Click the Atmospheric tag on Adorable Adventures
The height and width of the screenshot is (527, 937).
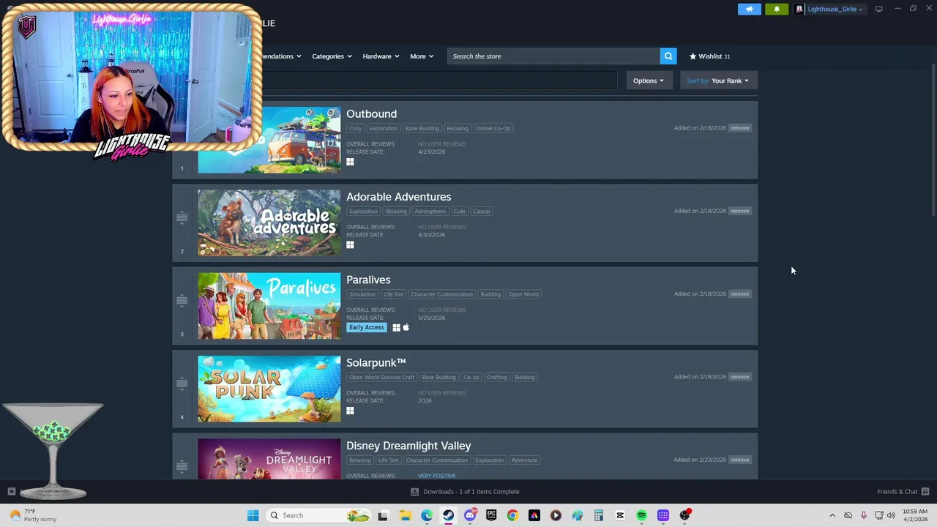coord(430,211)
